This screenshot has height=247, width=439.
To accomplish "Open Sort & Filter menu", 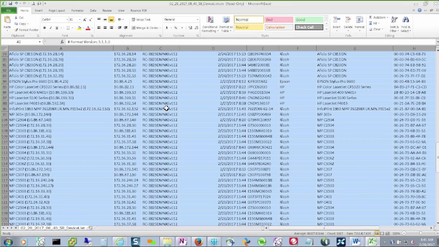I will pyautogui.click(x=394, y=24).
